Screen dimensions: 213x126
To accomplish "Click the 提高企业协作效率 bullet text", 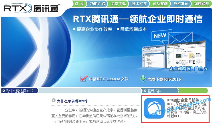I will 94,29.
